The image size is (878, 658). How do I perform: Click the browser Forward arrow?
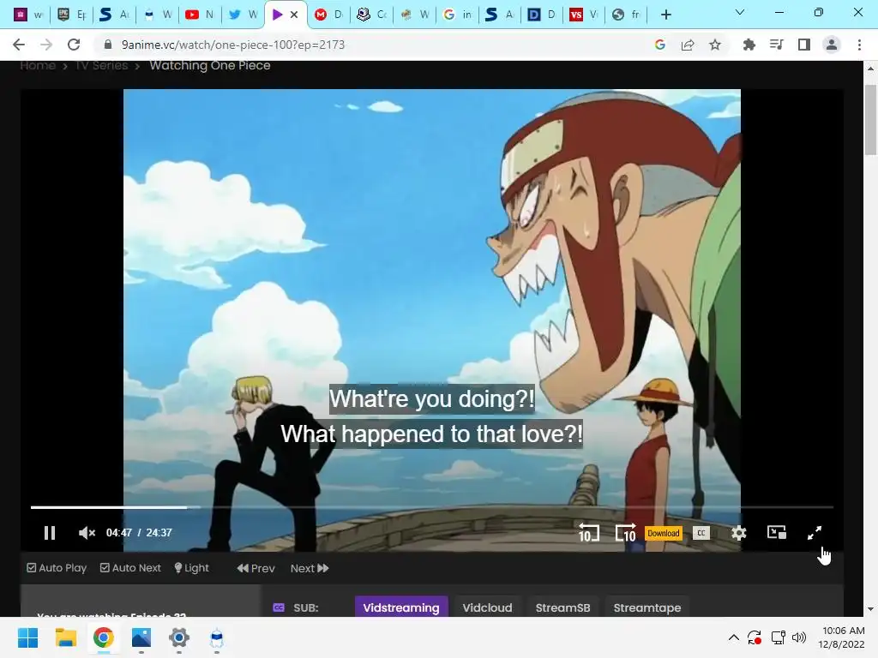[x=46, y=45]
